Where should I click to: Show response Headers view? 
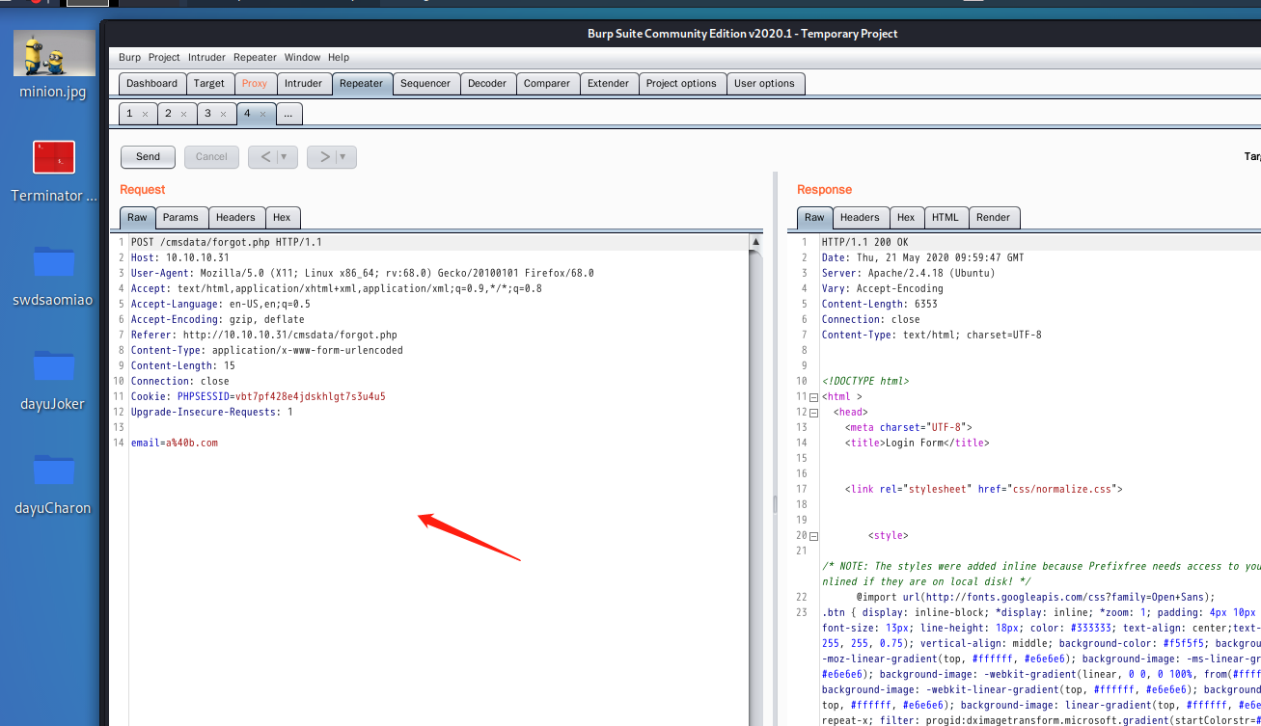(860, 217)
